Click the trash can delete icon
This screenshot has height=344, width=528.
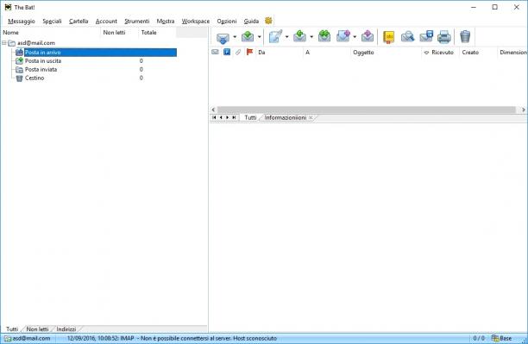[x=465, y=36]
